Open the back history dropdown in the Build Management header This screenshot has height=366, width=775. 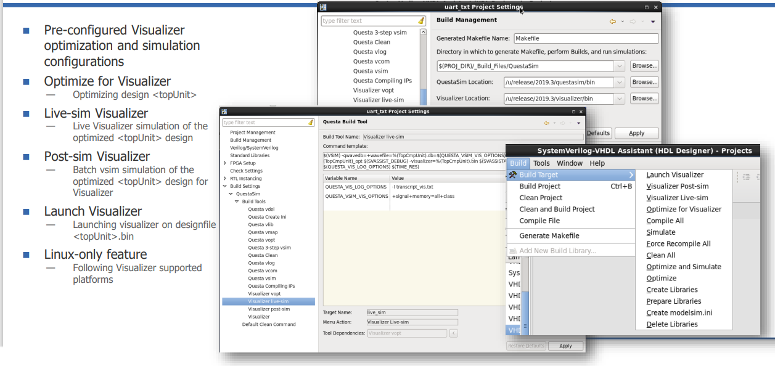(x=623, y=22)
